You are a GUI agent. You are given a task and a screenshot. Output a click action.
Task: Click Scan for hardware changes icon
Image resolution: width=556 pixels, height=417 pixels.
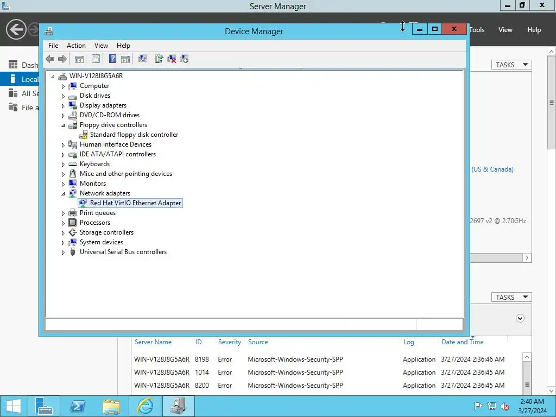[x=142, y=59]
